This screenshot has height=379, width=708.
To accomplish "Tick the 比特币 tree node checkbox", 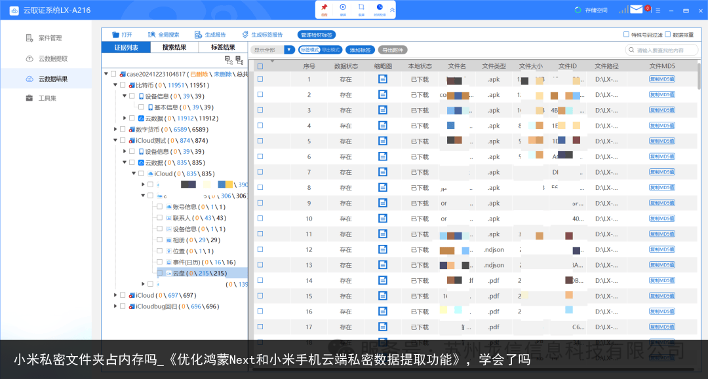I will (123, 84).
